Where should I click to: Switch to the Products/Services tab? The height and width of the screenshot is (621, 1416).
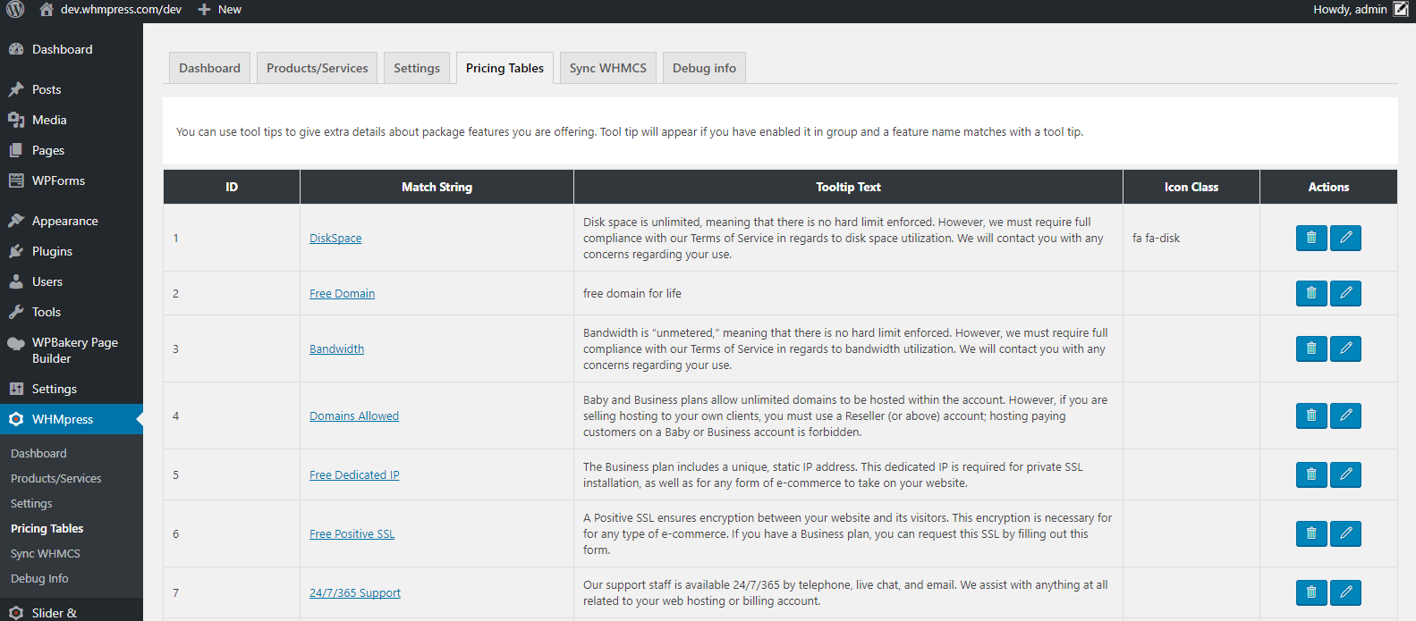(317, 68)
